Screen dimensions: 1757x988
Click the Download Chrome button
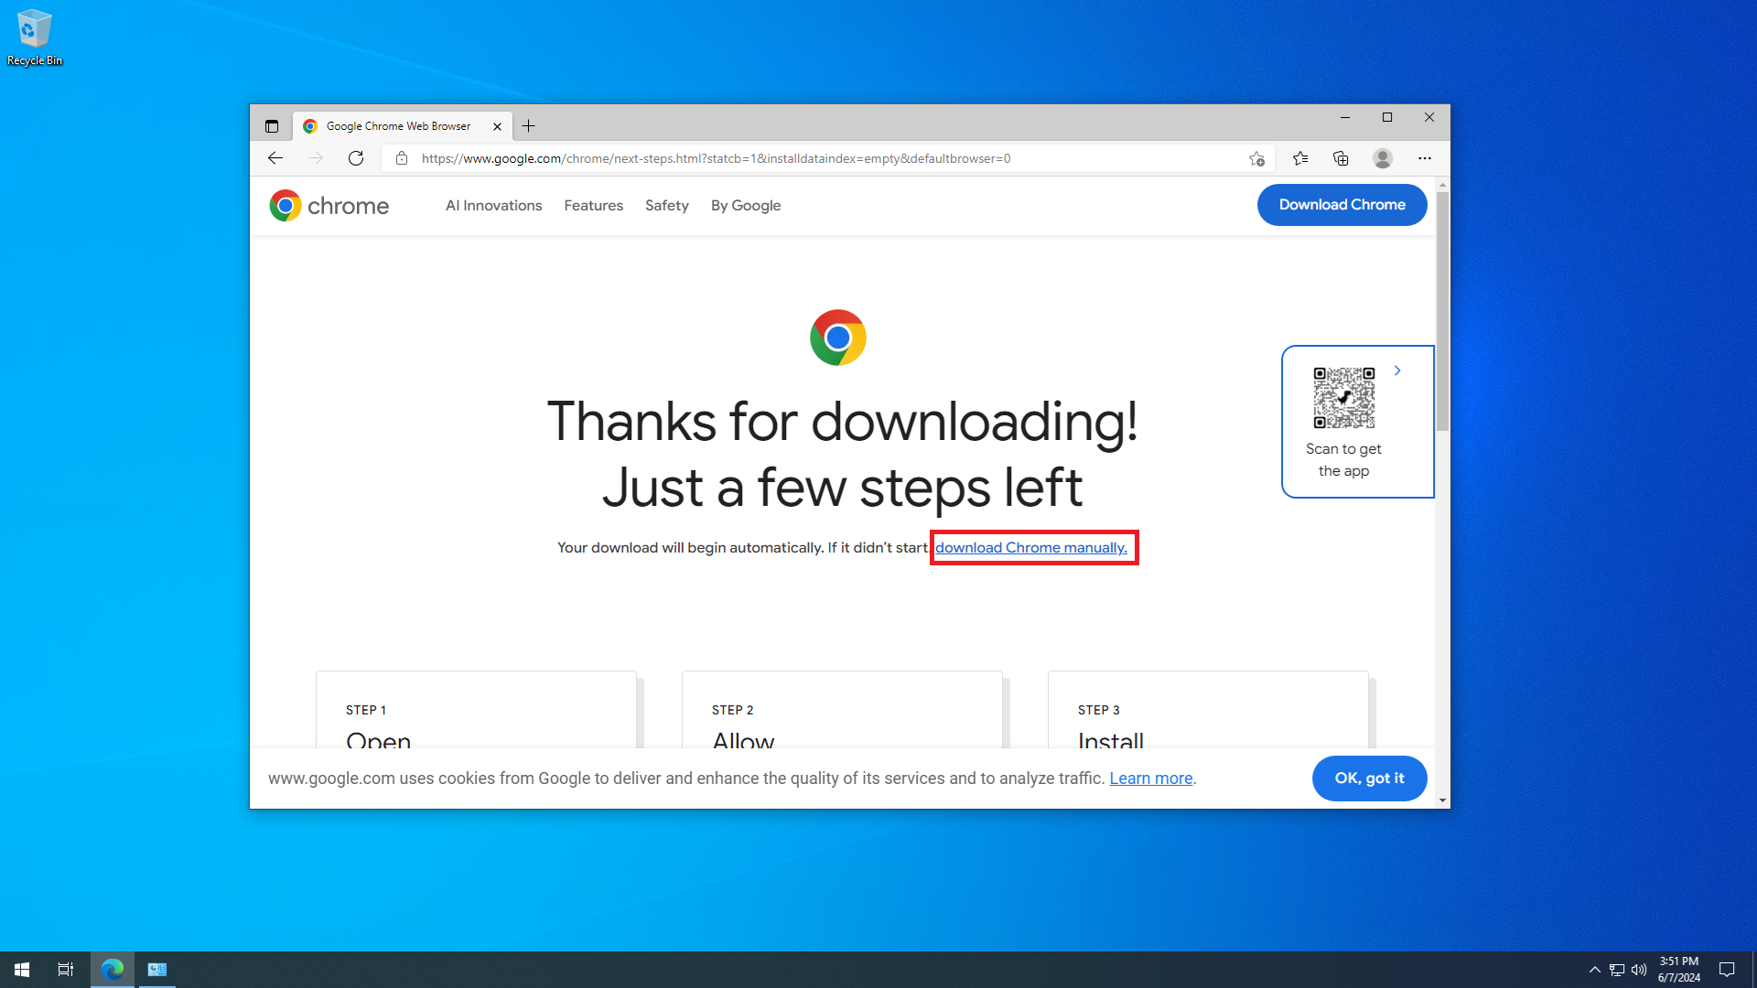[1342, 205]
